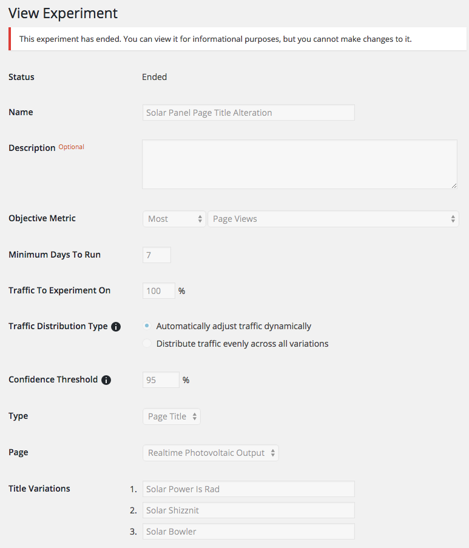The height and width of the screenshot is (548, 469).
Task: Click the Minimum Days To Run field
Action: pyautogui.click(x=157, y=255)
